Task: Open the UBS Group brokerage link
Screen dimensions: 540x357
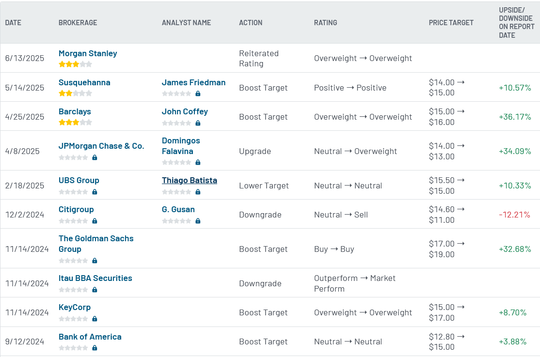Action: click(x=79, y=180)
